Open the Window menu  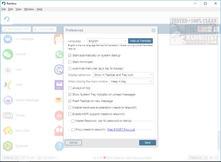click(29, 9)
